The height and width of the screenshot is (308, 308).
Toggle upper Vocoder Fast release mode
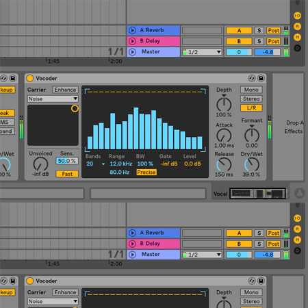tap(67, 174)
